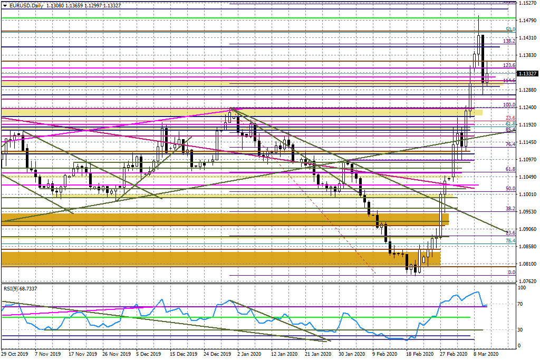Select the open price value 1.13080
The width and height of the screenshot is (540, 360).
coord(55,5)
